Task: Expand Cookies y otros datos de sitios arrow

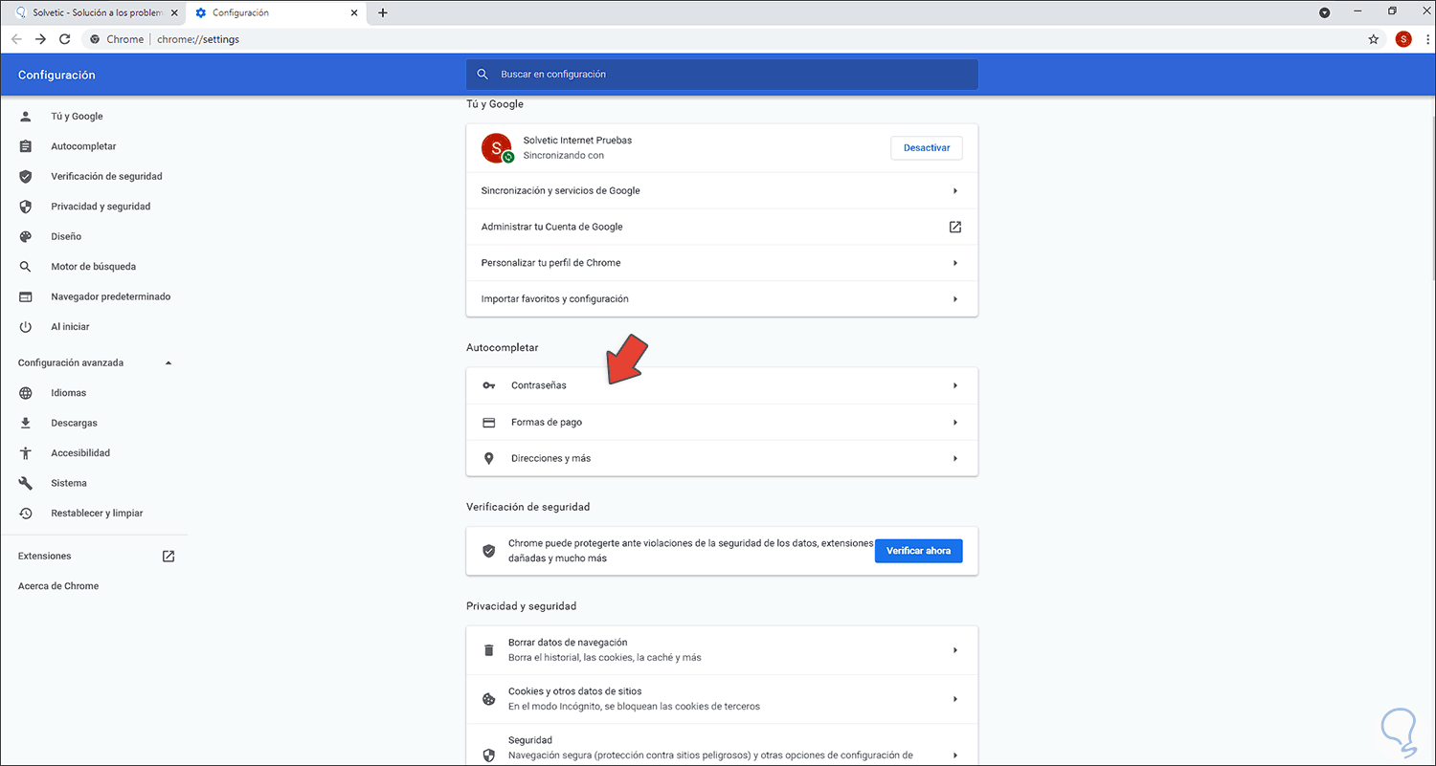Action: tap(955, 699)
